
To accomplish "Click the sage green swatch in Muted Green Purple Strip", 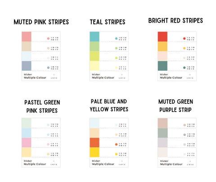I will (162, 133).
